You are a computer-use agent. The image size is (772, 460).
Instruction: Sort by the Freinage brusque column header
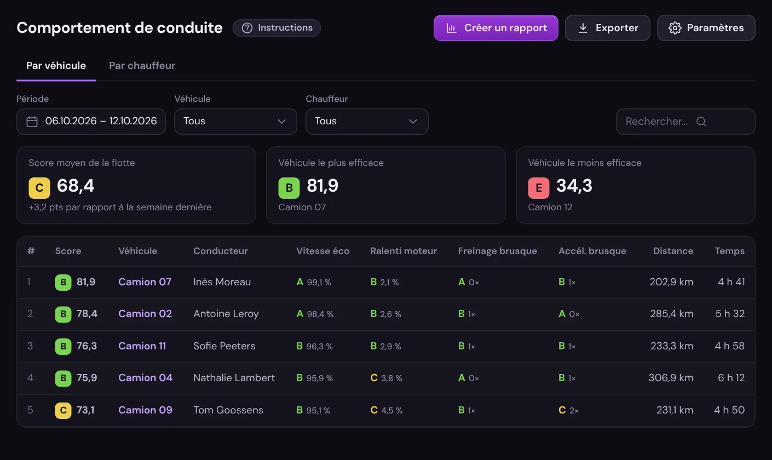[x=498, y=251]
